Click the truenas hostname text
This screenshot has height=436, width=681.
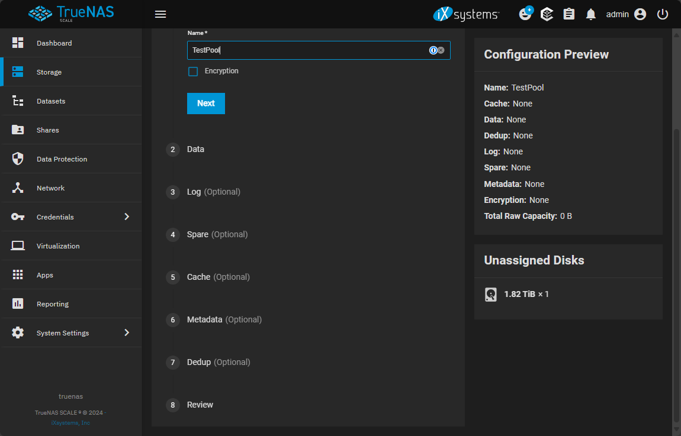coord(71,396)
